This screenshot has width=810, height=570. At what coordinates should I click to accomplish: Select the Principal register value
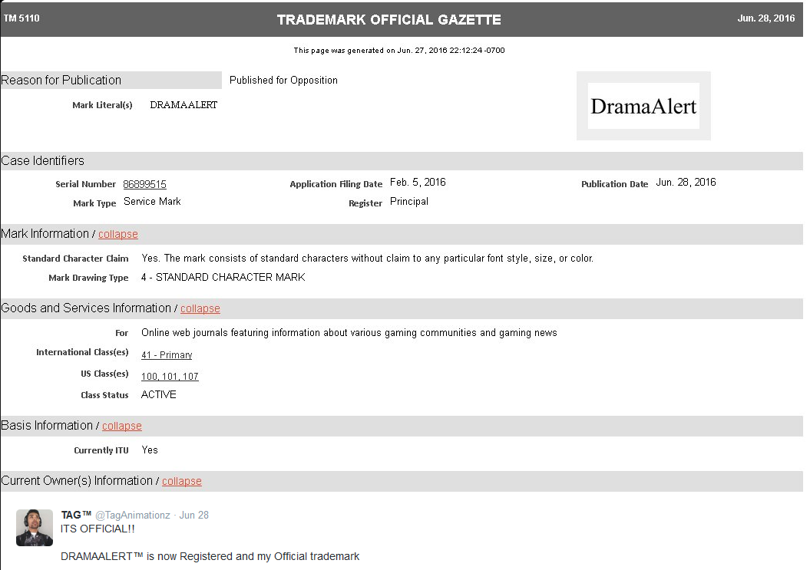pyautogui.click(x=408, y=201)
